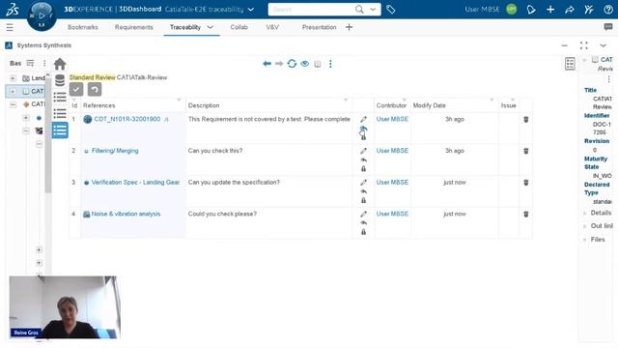Viewport: 618px width, 348px height.
Task: Open the help question mark icon
Action: (608, 10)
